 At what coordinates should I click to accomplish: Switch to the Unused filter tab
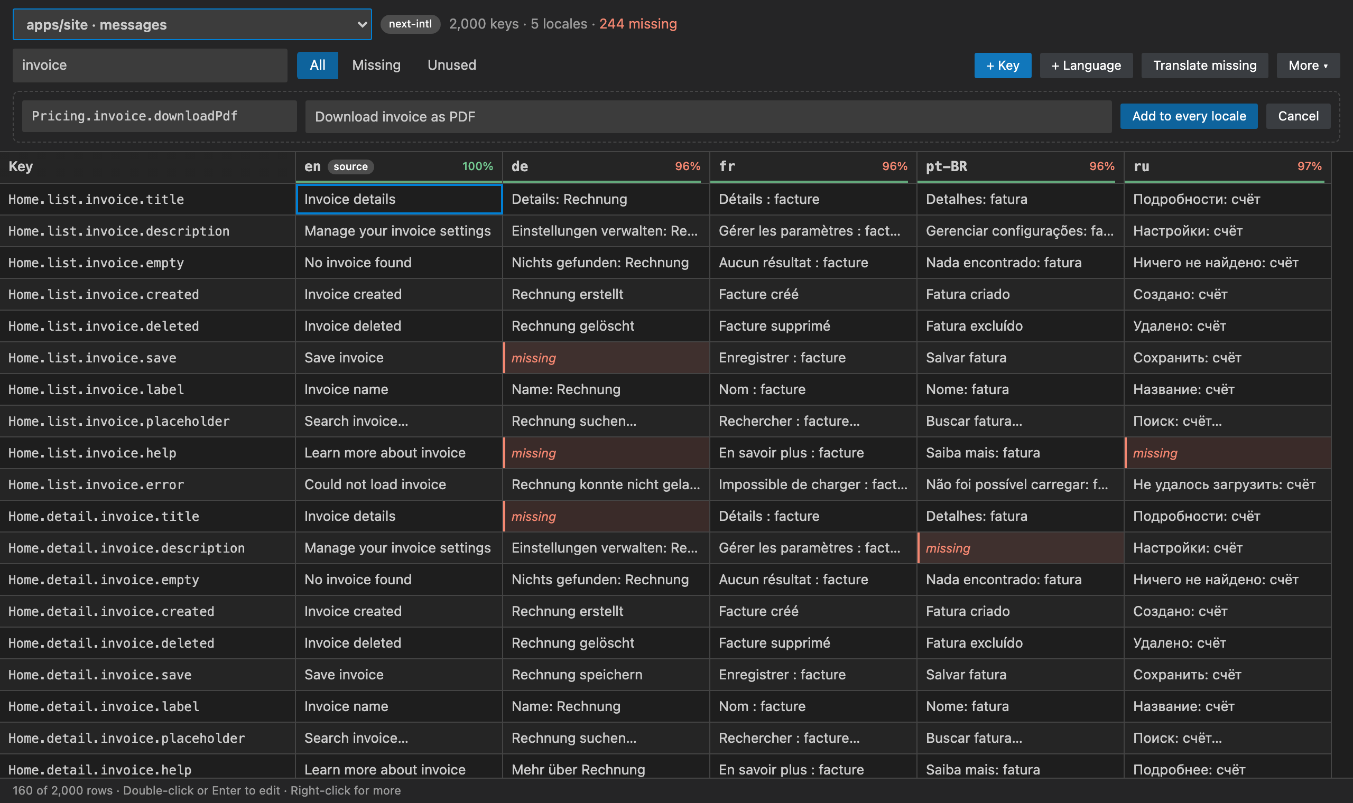click(x=452, y=66)
